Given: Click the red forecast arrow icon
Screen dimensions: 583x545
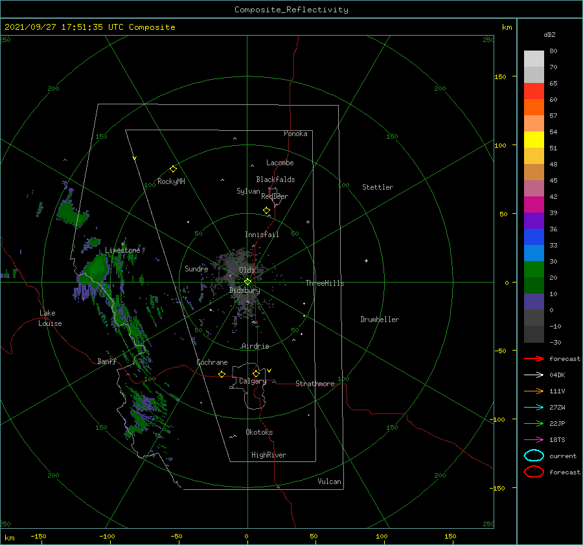Looking at the screenshot, I should pyautogui.click(x=534, y=358).
